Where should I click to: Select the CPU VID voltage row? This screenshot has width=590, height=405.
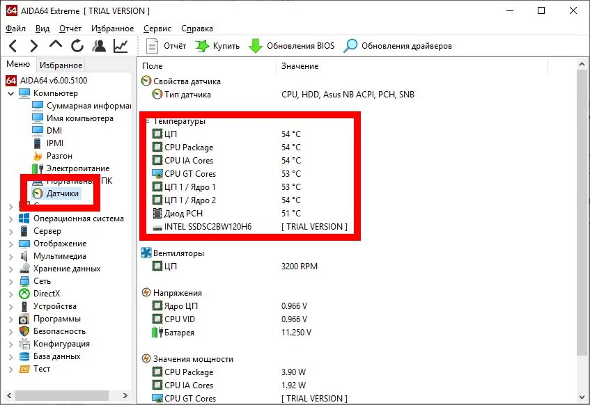pos(230,319)
